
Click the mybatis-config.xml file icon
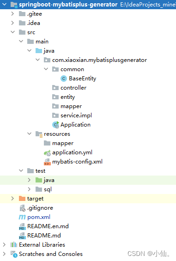[x=47, y=162]
